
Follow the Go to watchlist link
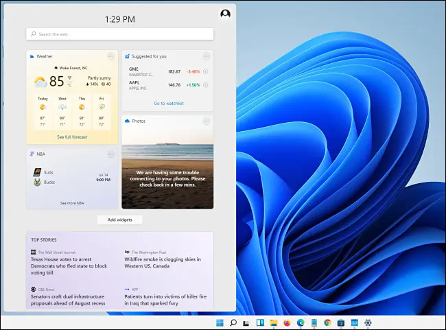coord(168,103)
